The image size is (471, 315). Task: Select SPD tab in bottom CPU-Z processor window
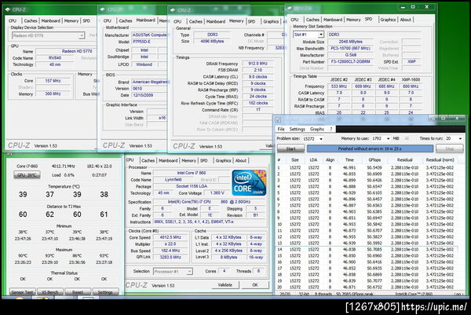tap(203, 160)
